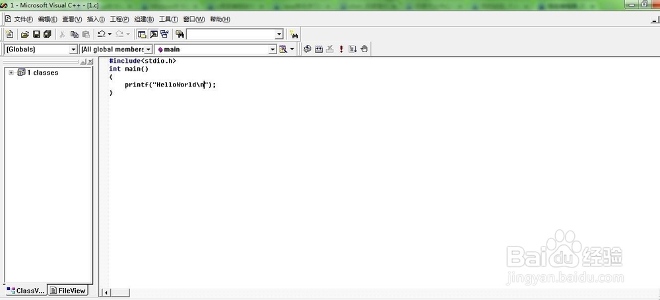660x300 pixels.
Task: Build the project using the Build icon
Action: click(319, 50)
